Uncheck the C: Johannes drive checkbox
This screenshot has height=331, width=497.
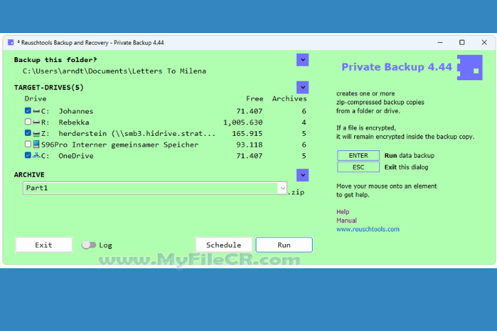coord(28,110)
